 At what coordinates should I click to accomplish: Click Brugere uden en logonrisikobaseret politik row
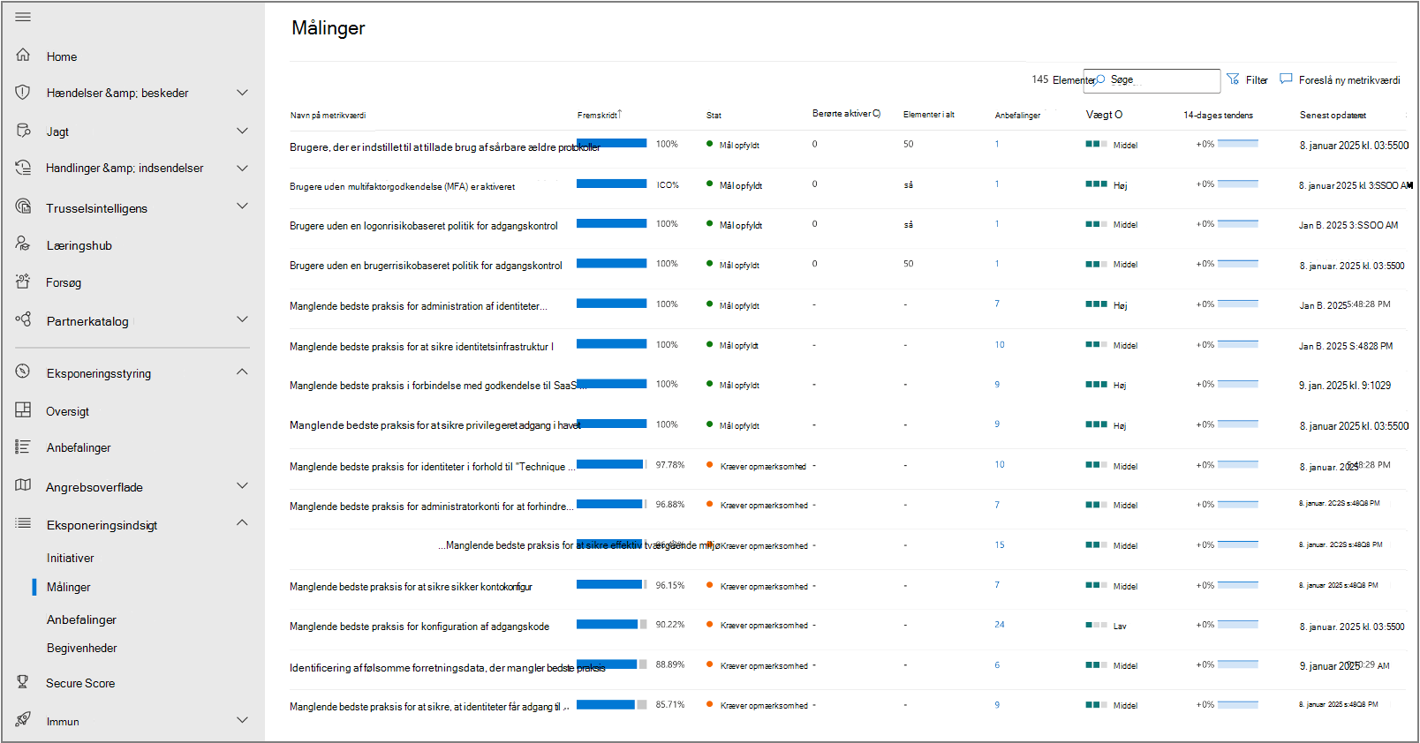pyautogui.click(x=424, y=226)
